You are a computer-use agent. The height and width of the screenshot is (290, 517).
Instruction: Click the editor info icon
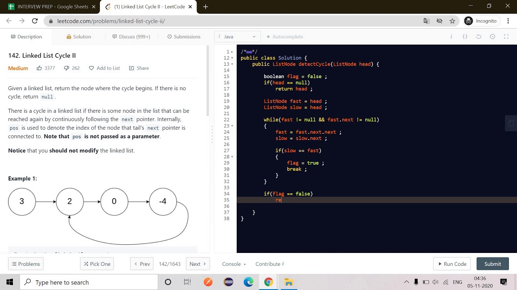[x=451, y=37]
